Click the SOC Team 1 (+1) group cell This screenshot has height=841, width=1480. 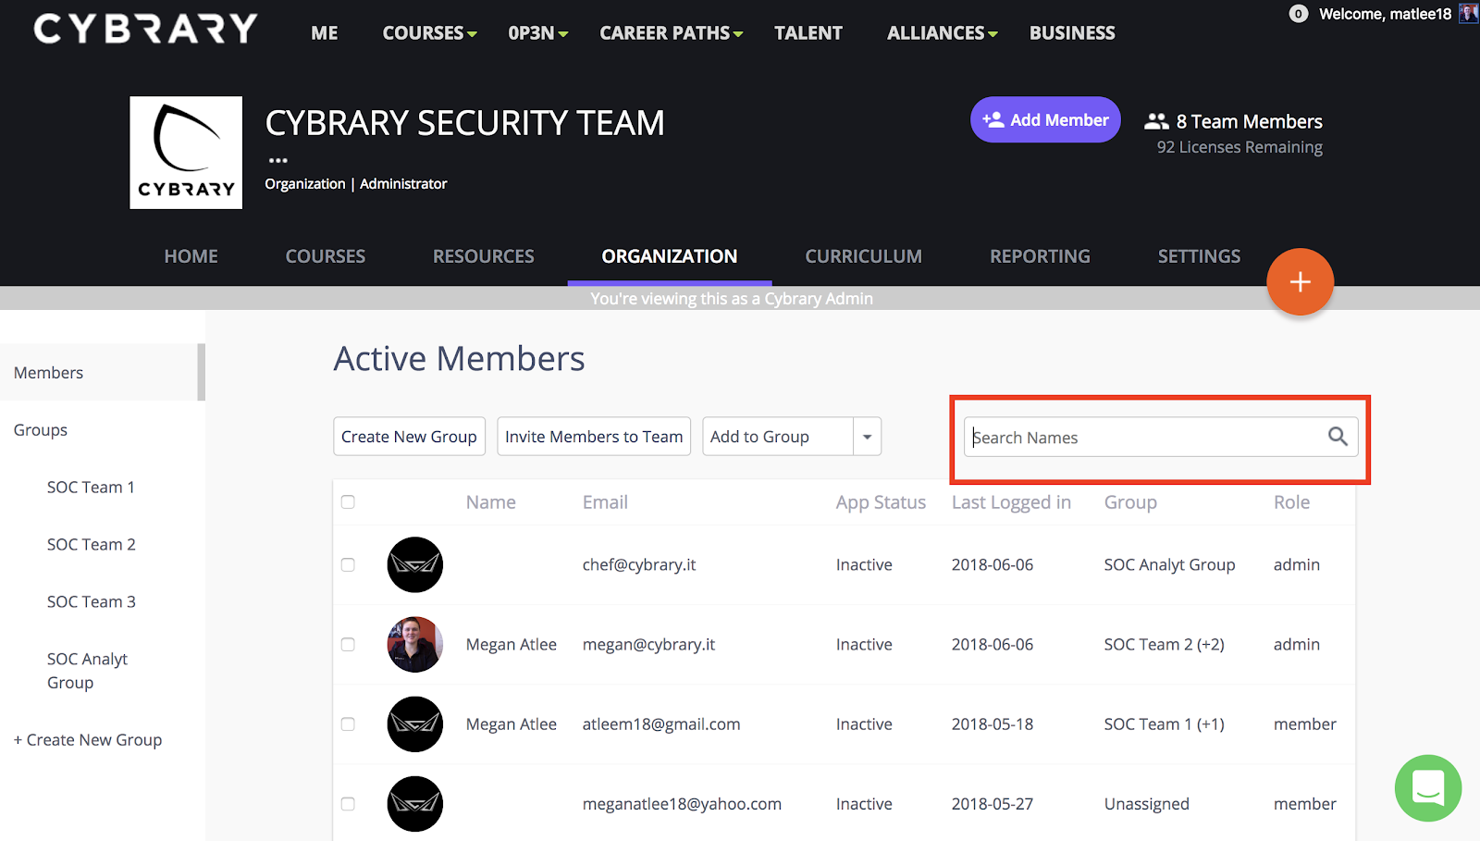pyautogui.click(x=1164, y=724)
